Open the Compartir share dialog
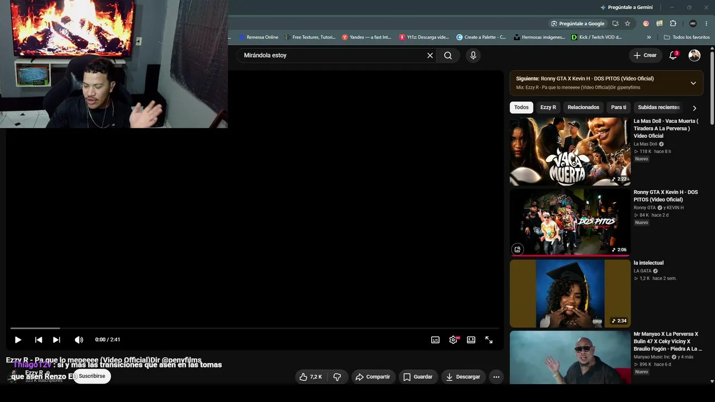 point(373,377)
